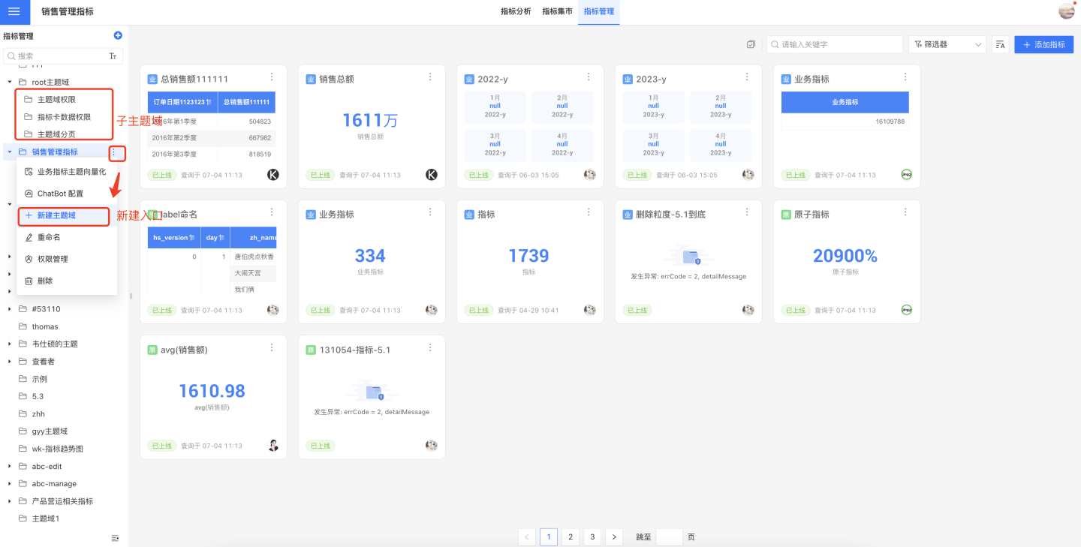Open the 筛选器 dropdown
Viewport: 1081px width, 547px height.
pyautogui.click(x=947, y=45)
